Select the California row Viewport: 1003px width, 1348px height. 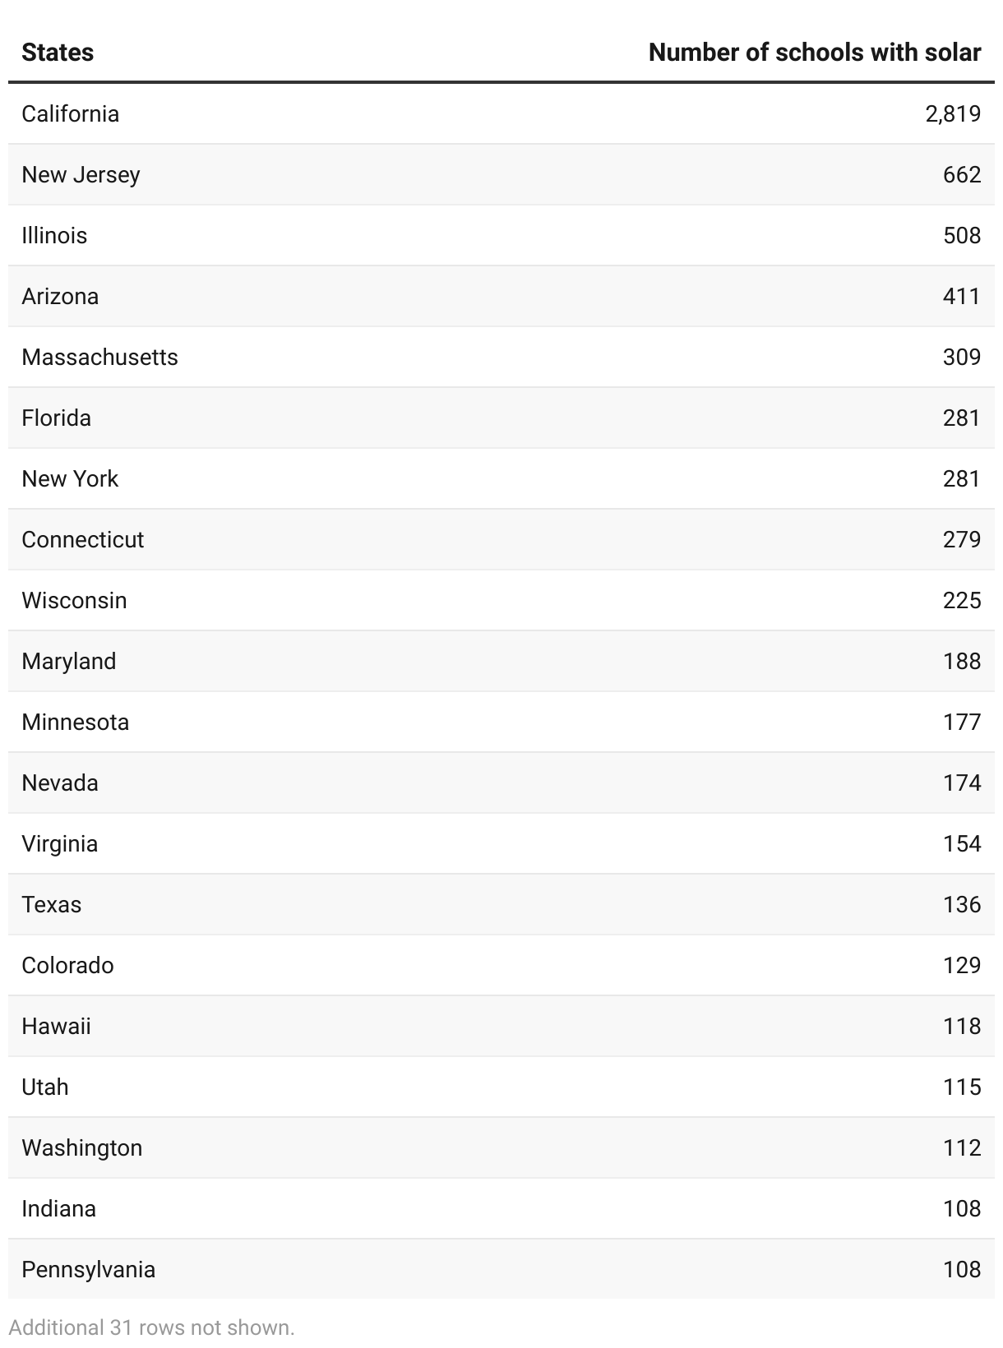tap(501, 113)
